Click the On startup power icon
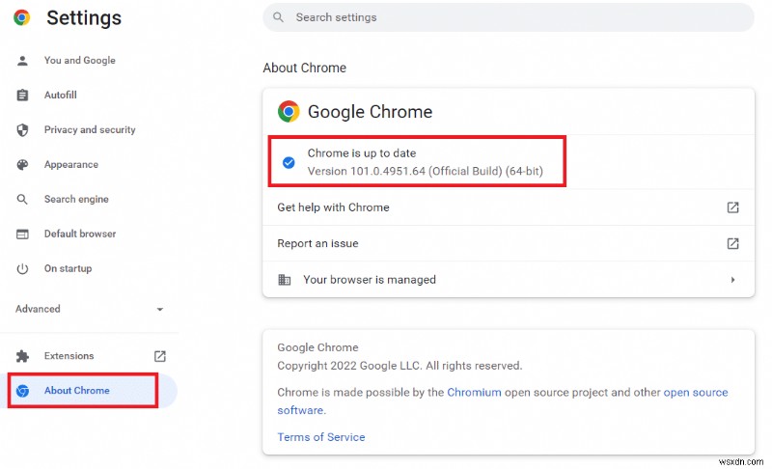The image size is (772, 469). pos(22,268)
